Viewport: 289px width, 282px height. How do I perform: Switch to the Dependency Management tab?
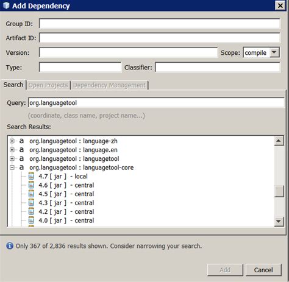click(109, 85)
